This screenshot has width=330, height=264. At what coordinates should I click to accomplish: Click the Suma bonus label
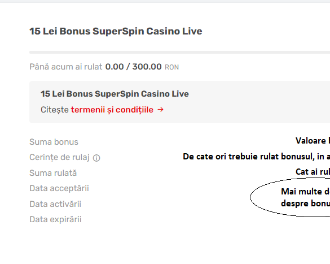[x=54, y=142]
